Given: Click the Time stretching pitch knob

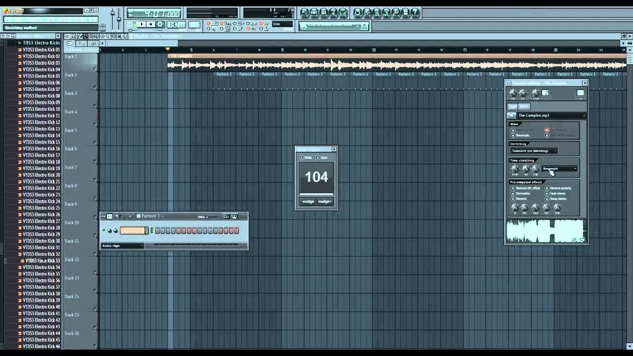Looking at the screenshot, I should pos(515,168).
